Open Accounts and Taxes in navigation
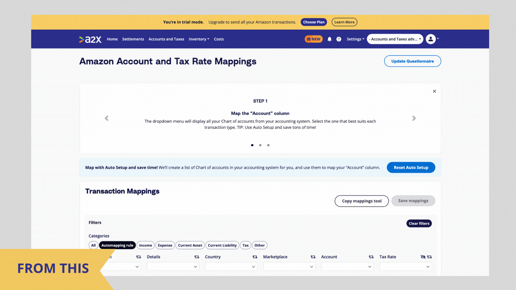516x290 pixels. 166,39
